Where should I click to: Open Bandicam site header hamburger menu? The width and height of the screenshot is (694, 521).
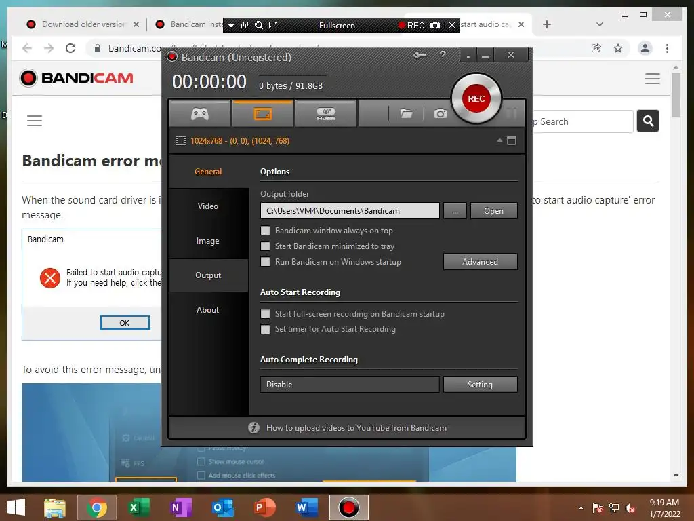point(653,79)
